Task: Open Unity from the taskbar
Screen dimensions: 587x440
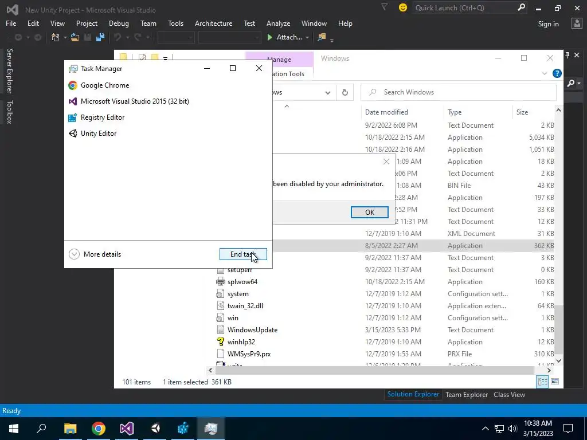Action: [155, 429]
